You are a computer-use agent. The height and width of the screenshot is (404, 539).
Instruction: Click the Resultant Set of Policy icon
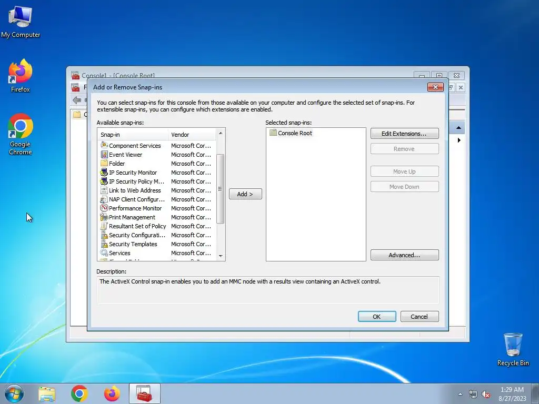104,226
